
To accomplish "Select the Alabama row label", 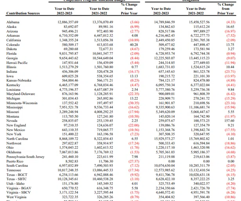I will tap(13, 22).
